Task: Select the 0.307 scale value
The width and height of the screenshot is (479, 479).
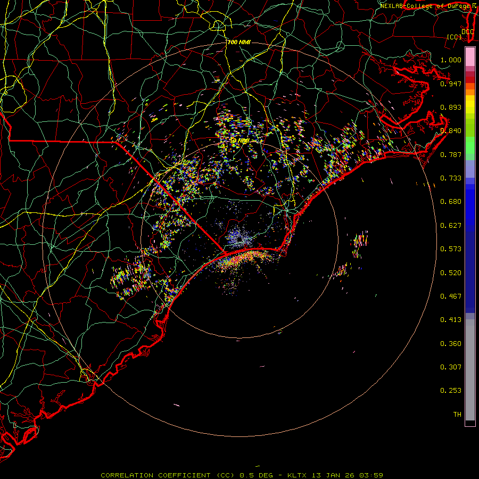Action: 451,367
